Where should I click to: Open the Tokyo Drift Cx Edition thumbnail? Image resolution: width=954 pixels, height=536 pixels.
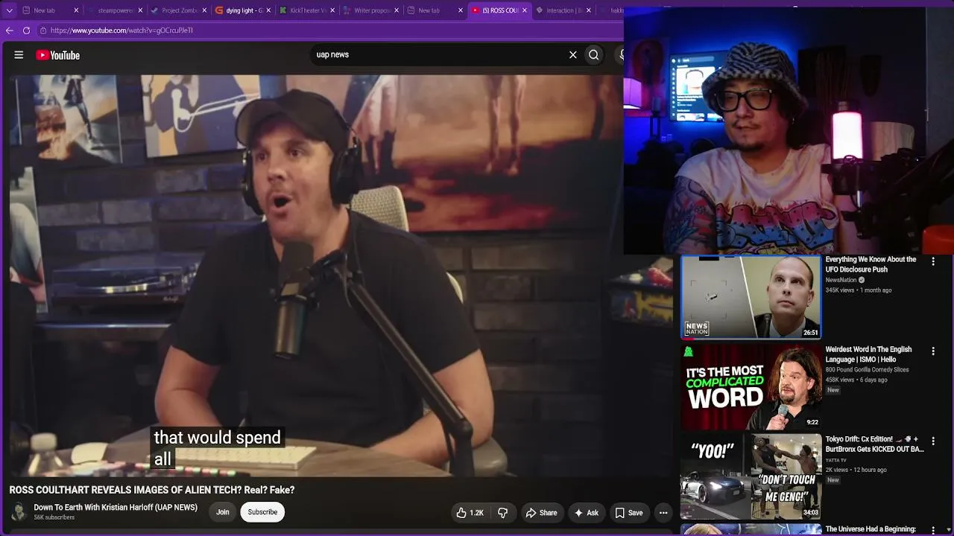[x=751, y=476]
